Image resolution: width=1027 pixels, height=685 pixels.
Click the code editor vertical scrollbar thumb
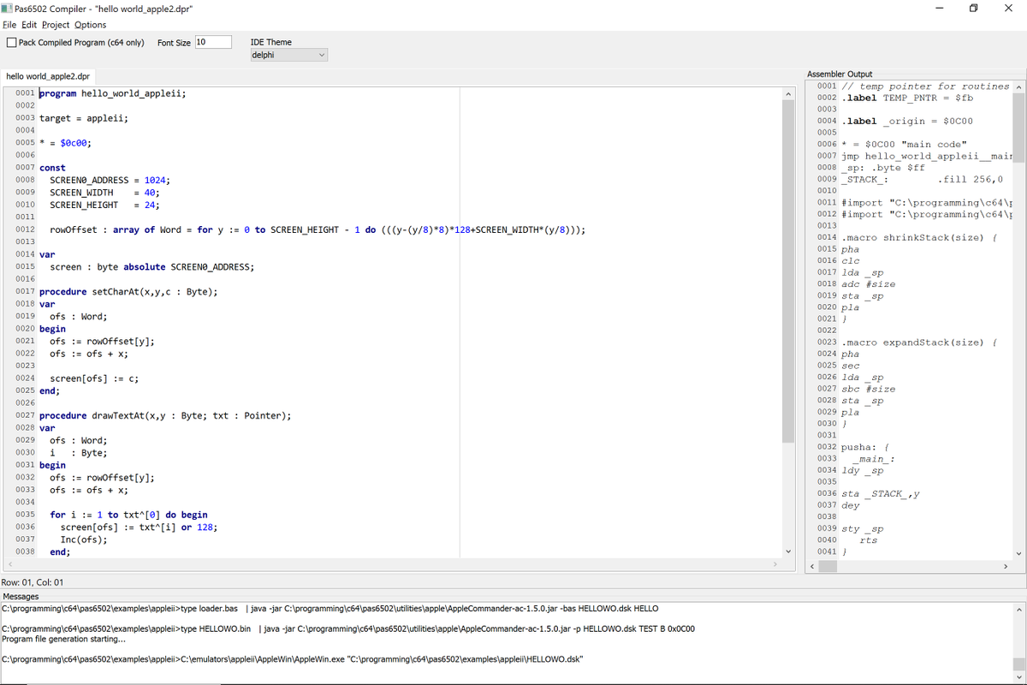click(787, 271)
